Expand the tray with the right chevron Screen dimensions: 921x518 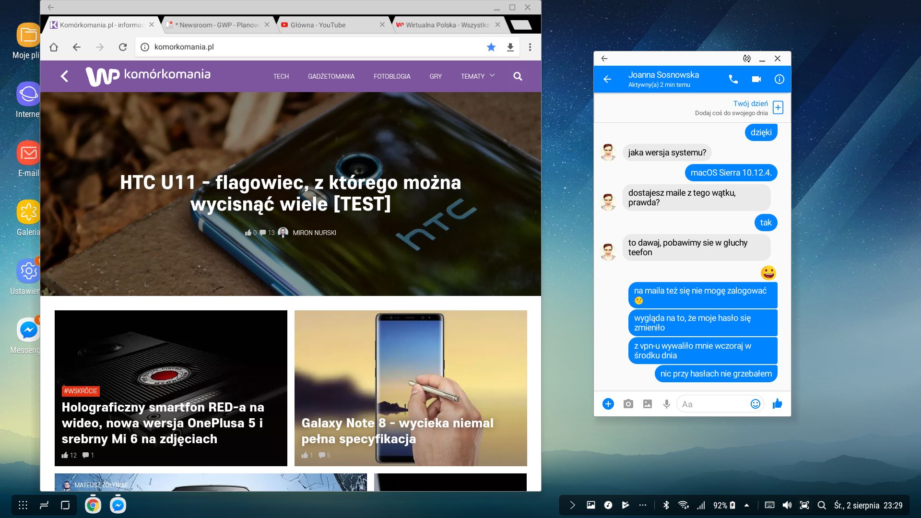tap(572, 505)
